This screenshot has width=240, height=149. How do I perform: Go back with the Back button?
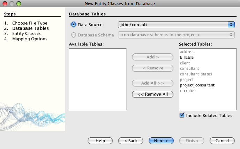(x=131, y=141)
